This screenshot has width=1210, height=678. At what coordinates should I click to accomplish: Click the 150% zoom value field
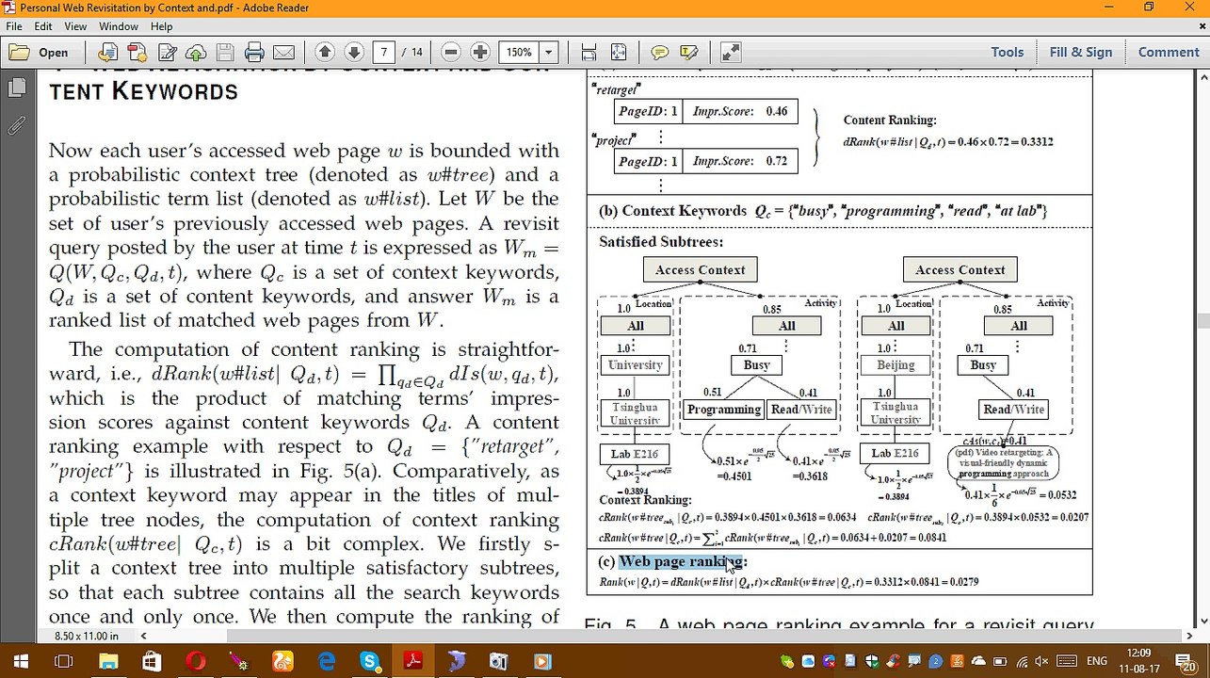519,53
